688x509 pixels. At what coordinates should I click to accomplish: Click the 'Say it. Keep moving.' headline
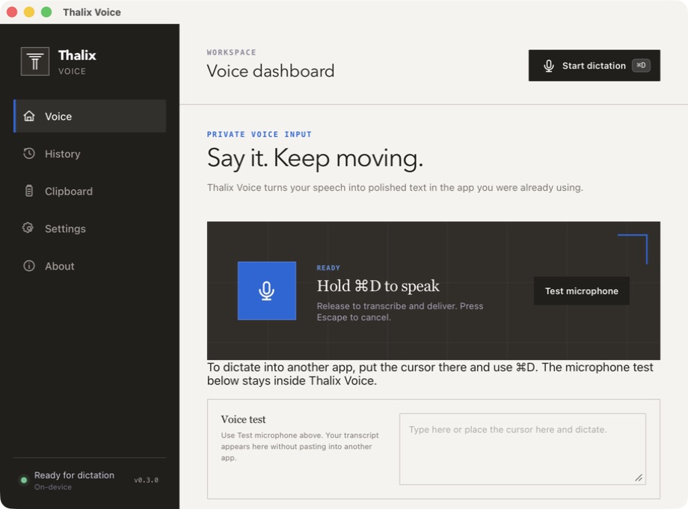(x=315, y=158)
